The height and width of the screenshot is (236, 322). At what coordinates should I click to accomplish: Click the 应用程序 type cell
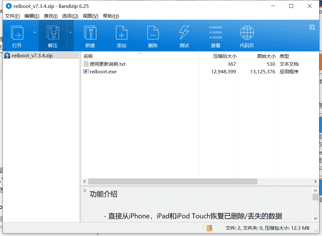(289, 72)
